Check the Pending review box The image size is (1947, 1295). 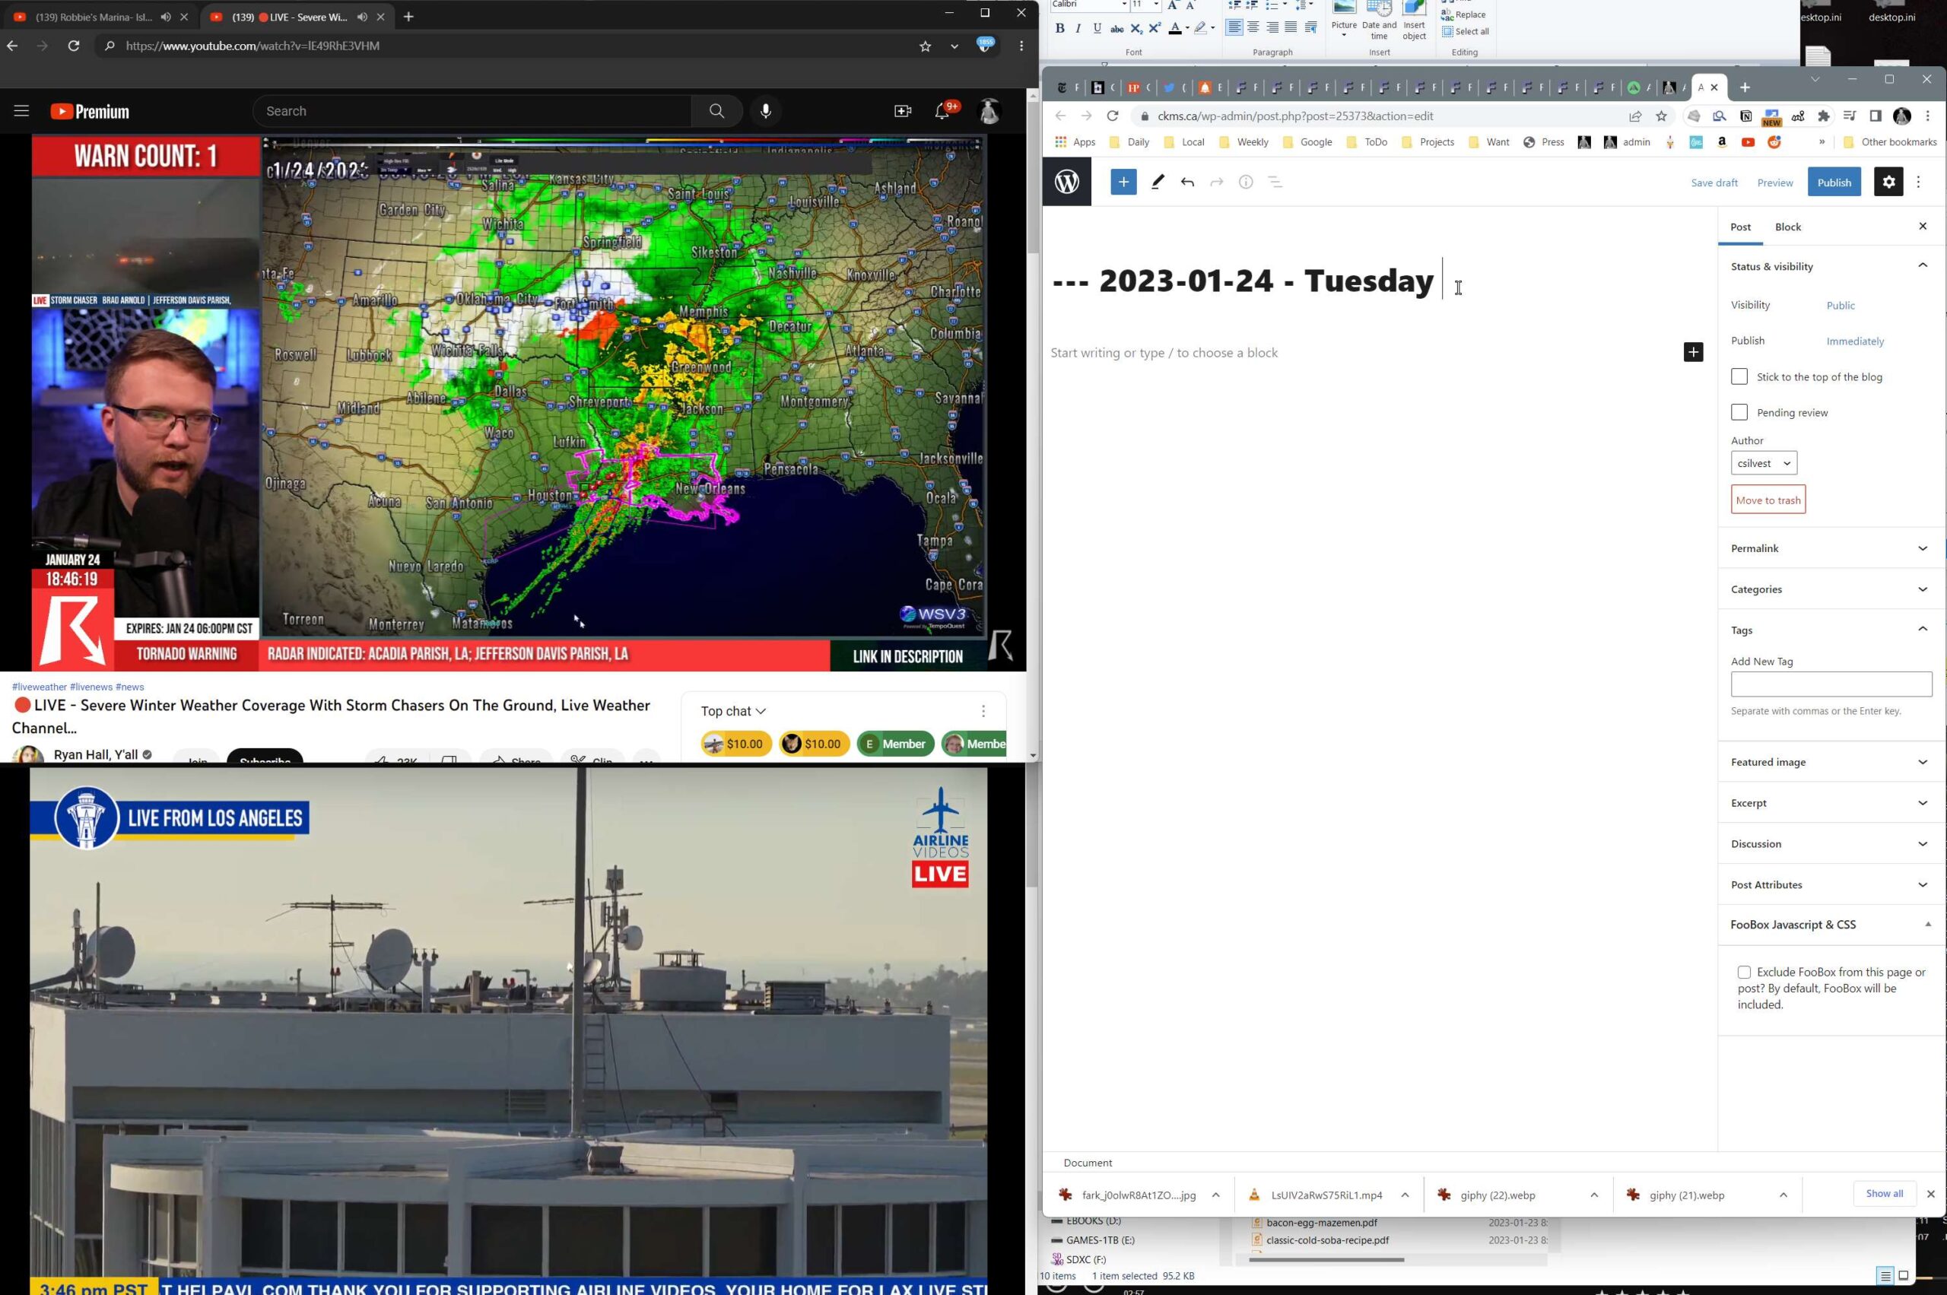click(1739, 412)
